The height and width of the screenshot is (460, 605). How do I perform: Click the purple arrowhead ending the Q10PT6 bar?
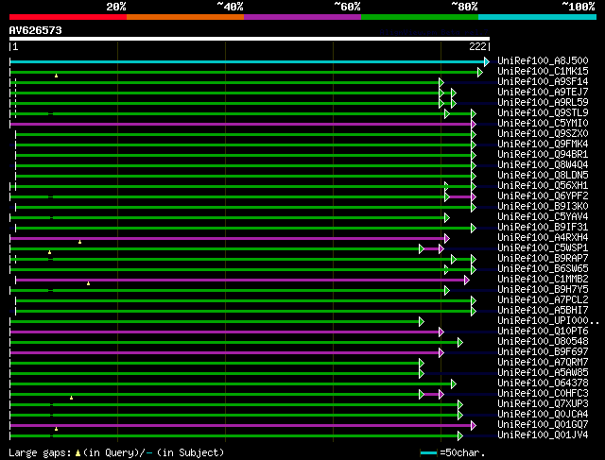[441, 332]
